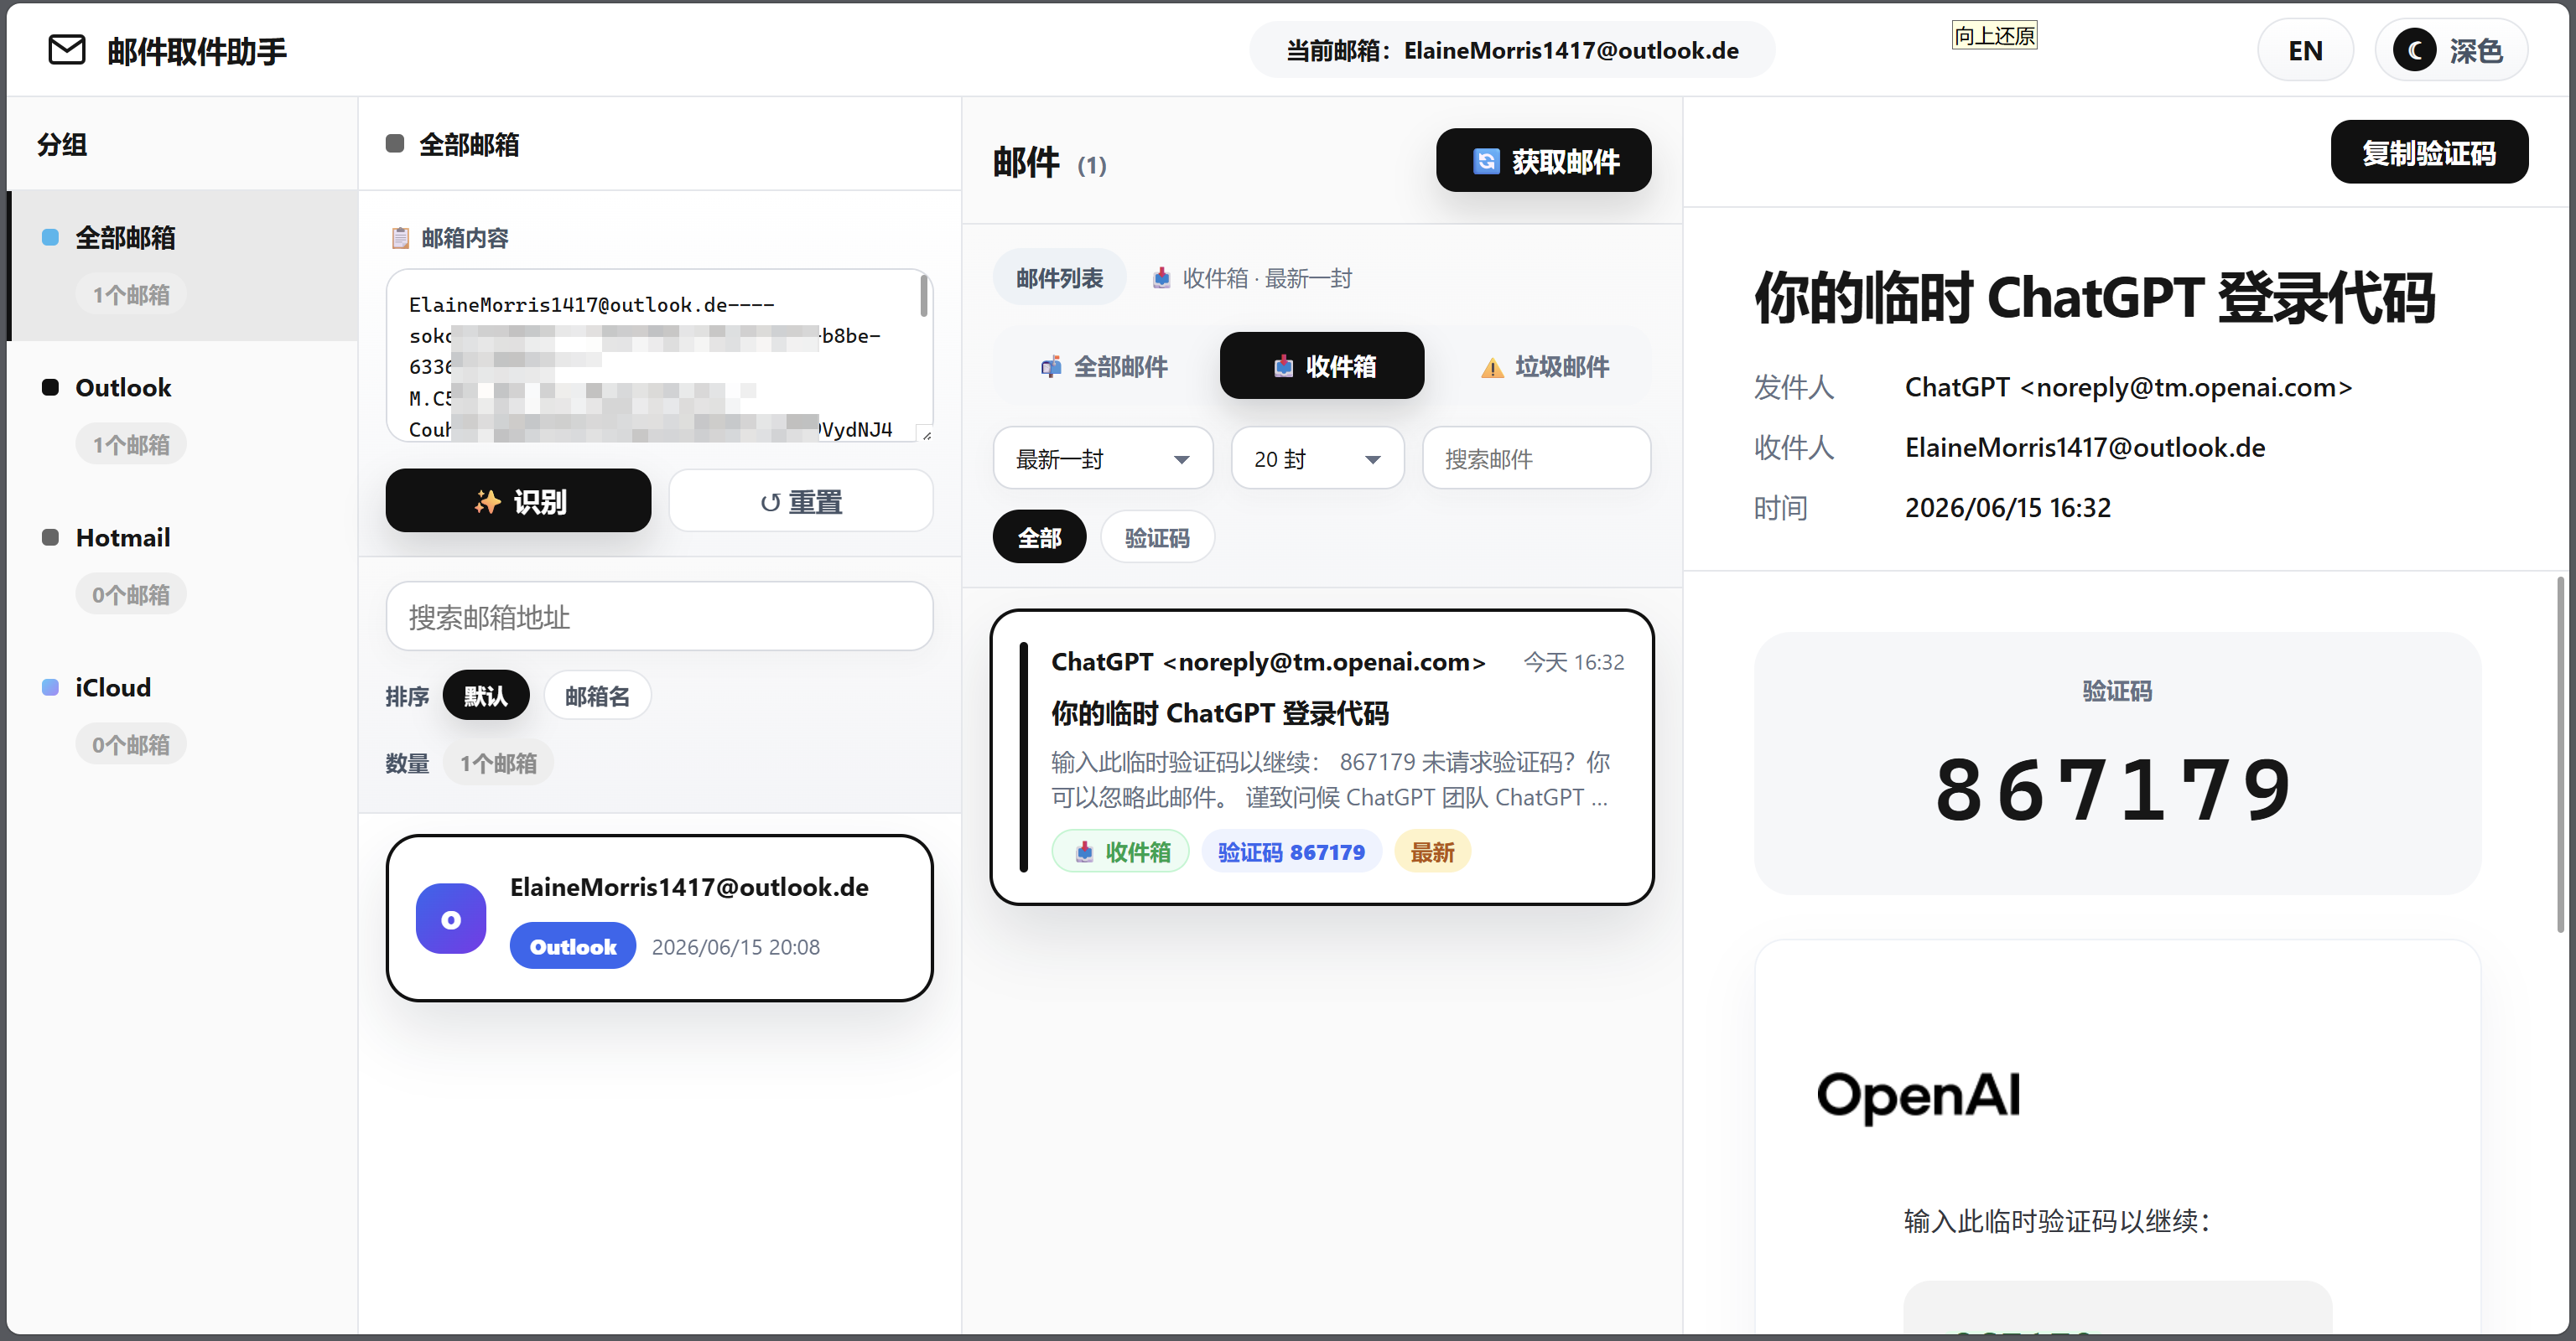
Task: Click the mailbox icon on 全部邮件 tab
Action: tap(1050, 367)
